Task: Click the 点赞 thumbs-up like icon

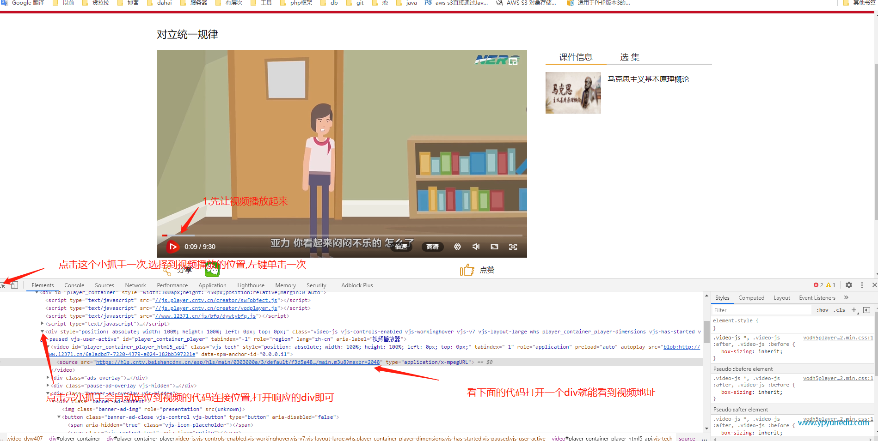Action: [x=467, y=270]
